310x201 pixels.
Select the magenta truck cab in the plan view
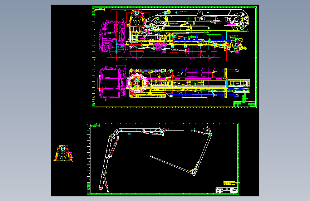point(112,83)
